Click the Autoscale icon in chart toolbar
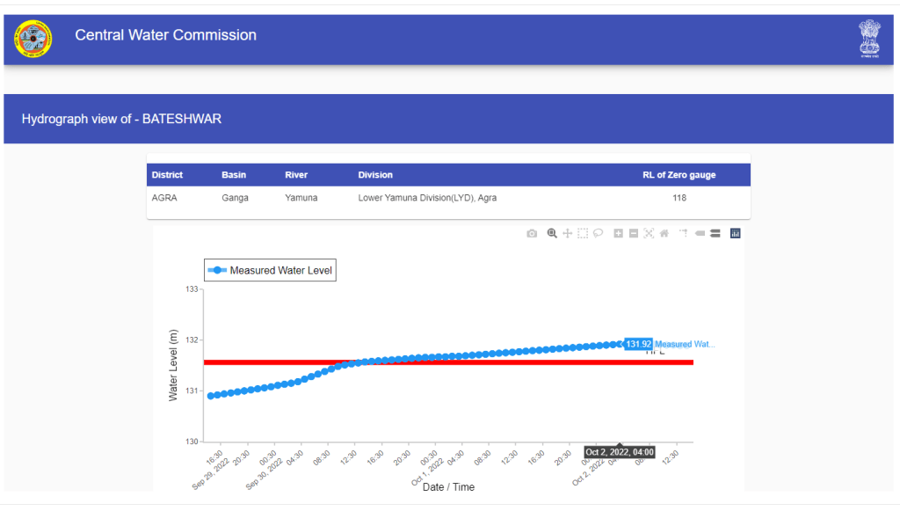This screenshot has width=900, height=511. tap(649, 233)
